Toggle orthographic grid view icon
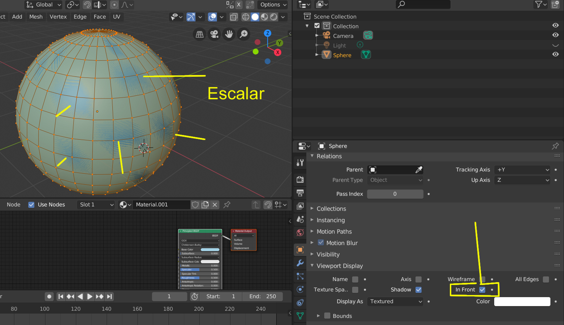 click(200, 34)
